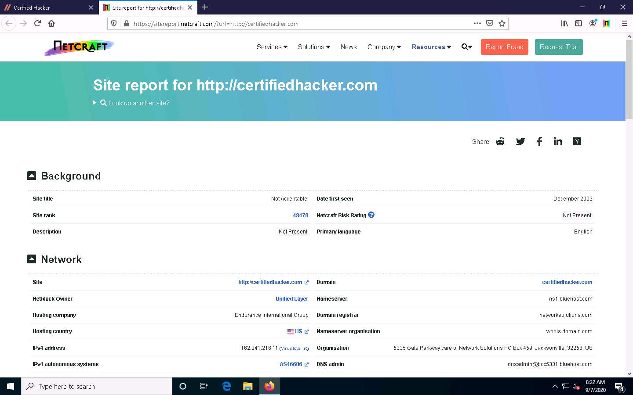Open File Explorer from taskbar
The width and height of the screenshot is (633, 395).
248,386
